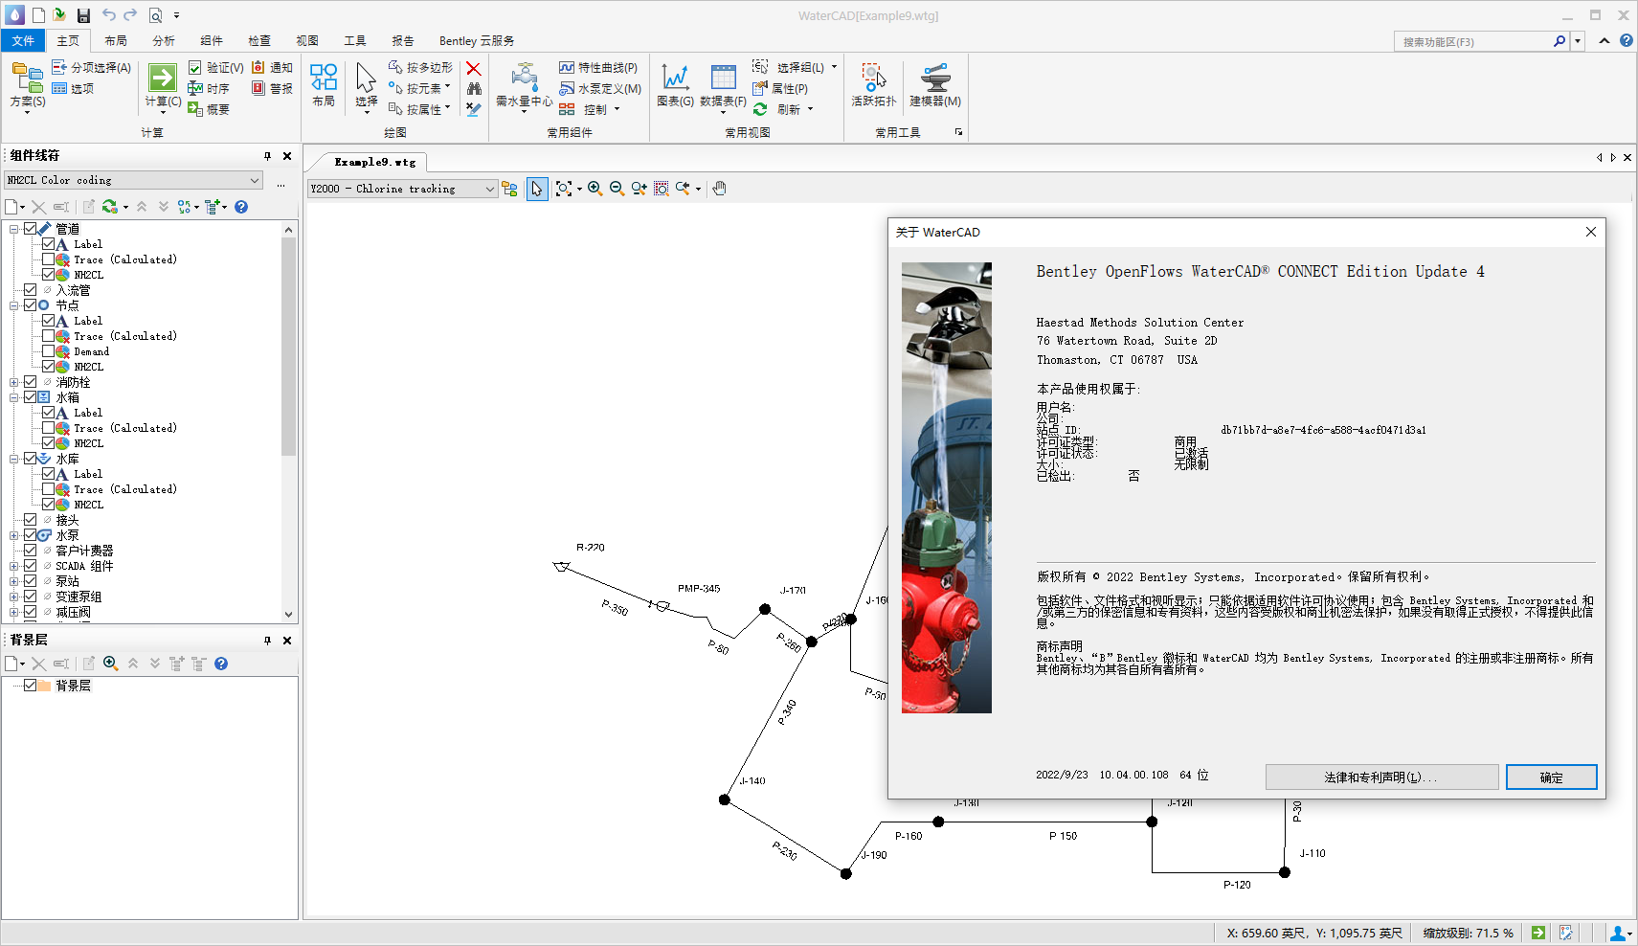Open 特性曲线(P) patterns icon
This screenshot has width=1638, height=946.
pyautogui.click(x=567, y=68)
